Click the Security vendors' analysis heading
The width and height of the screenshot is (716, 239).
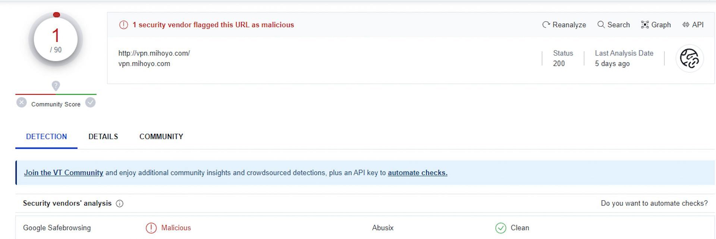(x=67, y=203)
